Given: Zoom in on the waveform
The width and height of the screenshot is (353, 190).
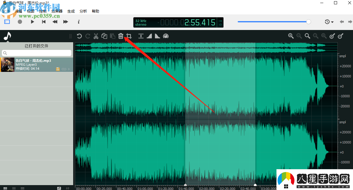Looking at the screenshot, I should [x=291, y=36].
